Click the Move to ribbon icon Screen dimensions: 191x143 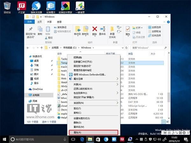(77, 29)
